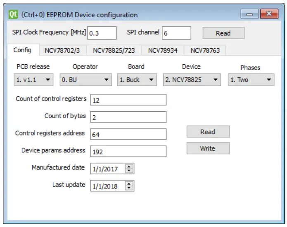Image resolution: width=287 pixels, height=227 pixels.
Task: Open the PCB release dropdown
Action: tap(33, 80)
